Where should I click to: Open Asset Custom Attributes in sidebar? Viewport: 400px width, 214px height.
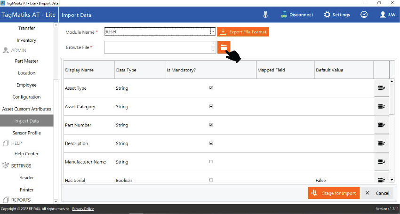26,109
